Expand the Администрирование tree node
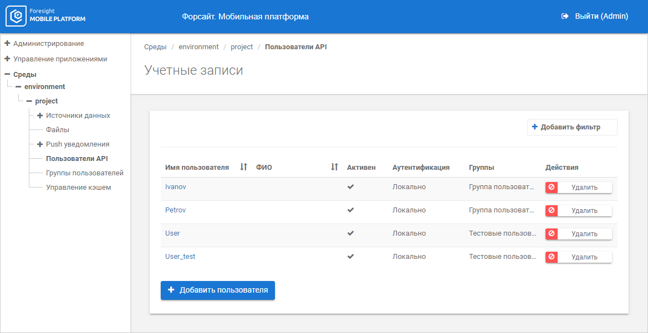This screenshot has height=333, width=648. [7, 43]
